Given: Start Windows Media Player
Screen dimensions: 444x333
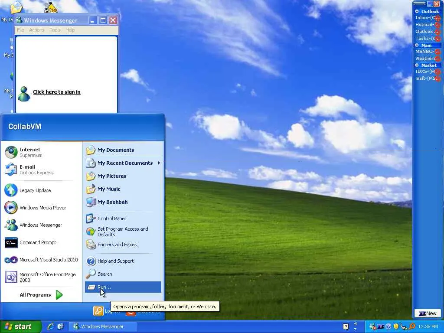Looking at the screenshot, I should click(x=42, y=208).
